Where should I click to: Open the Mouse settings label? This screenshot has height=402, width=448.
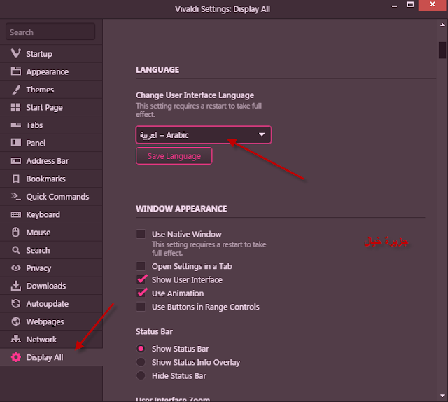38,233
